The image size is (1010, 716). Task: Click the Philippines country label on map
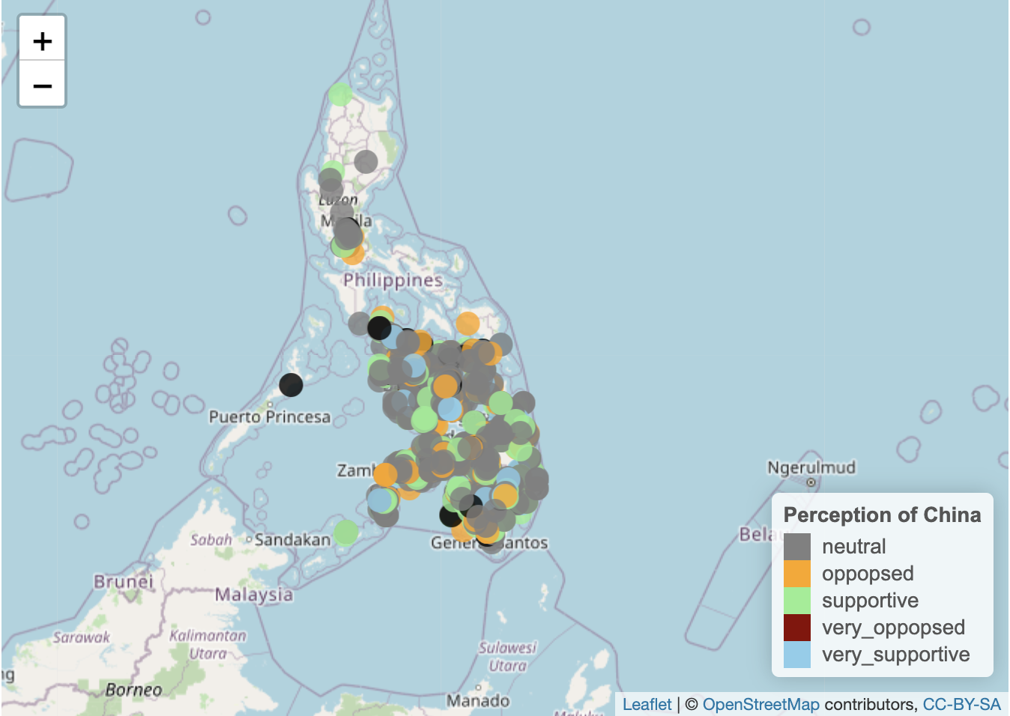click(x=393, y=280)
